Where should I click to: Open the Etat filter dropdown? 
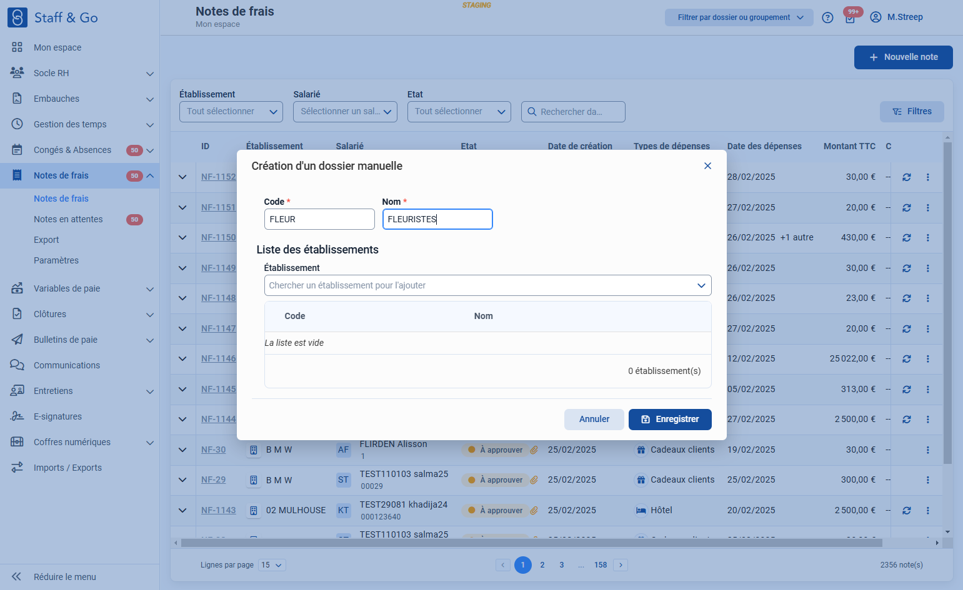pos(459,112)
